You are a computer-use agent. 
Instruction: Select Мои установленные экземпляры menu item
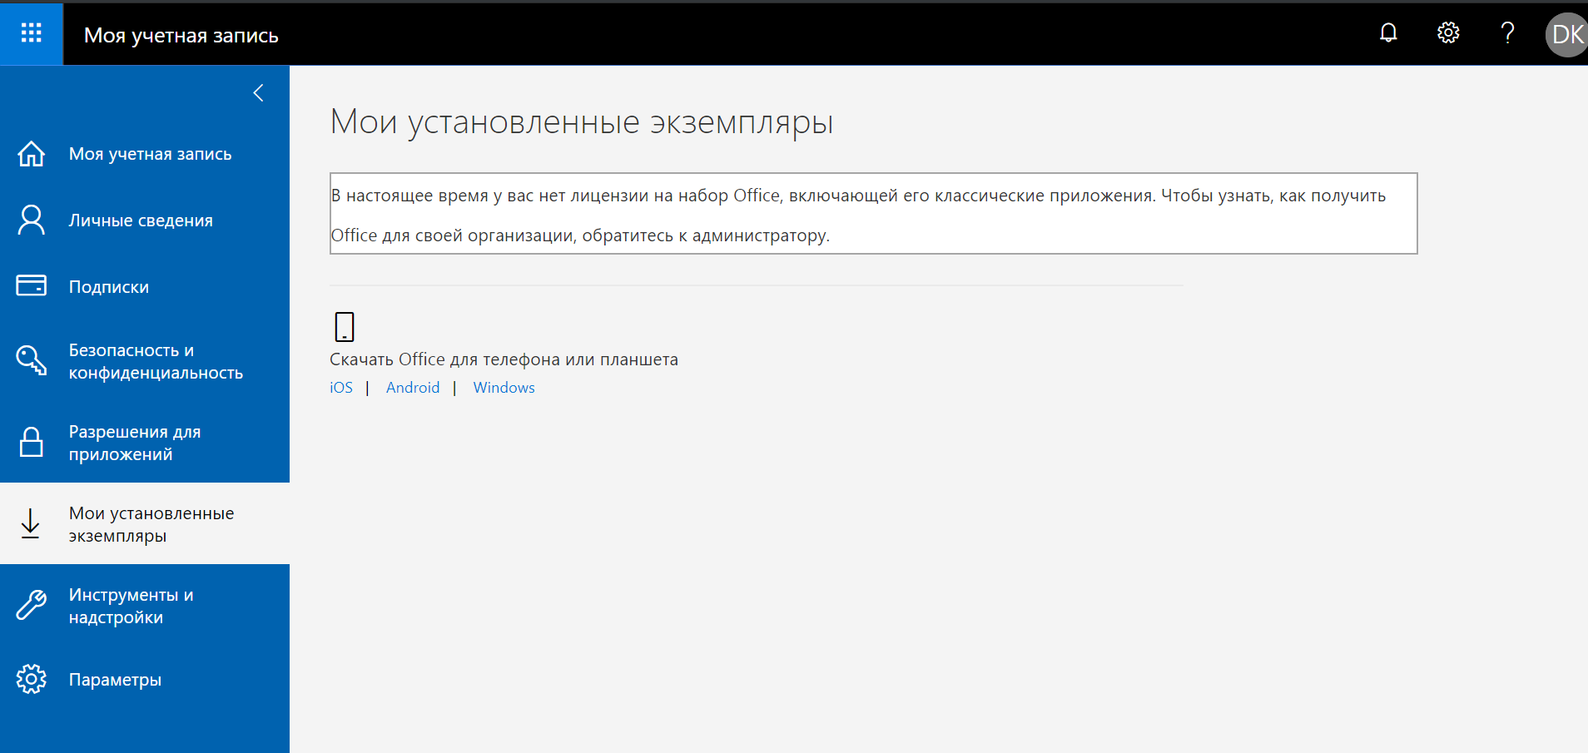click(145, 523)
